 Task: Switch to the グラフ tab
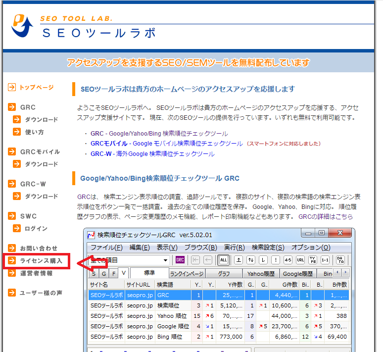pyautogui.click(x=224, y=274)
